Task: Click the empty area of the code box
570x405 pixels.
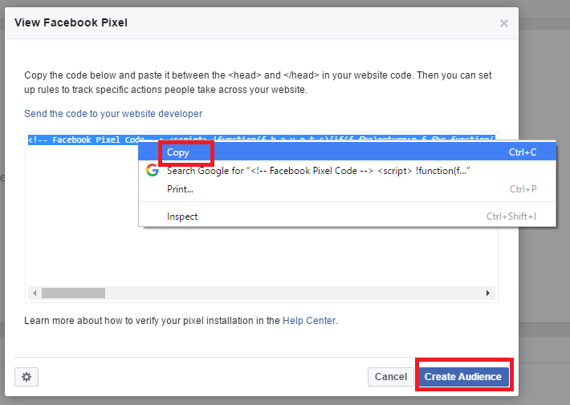Action: (x=80, y=218)
